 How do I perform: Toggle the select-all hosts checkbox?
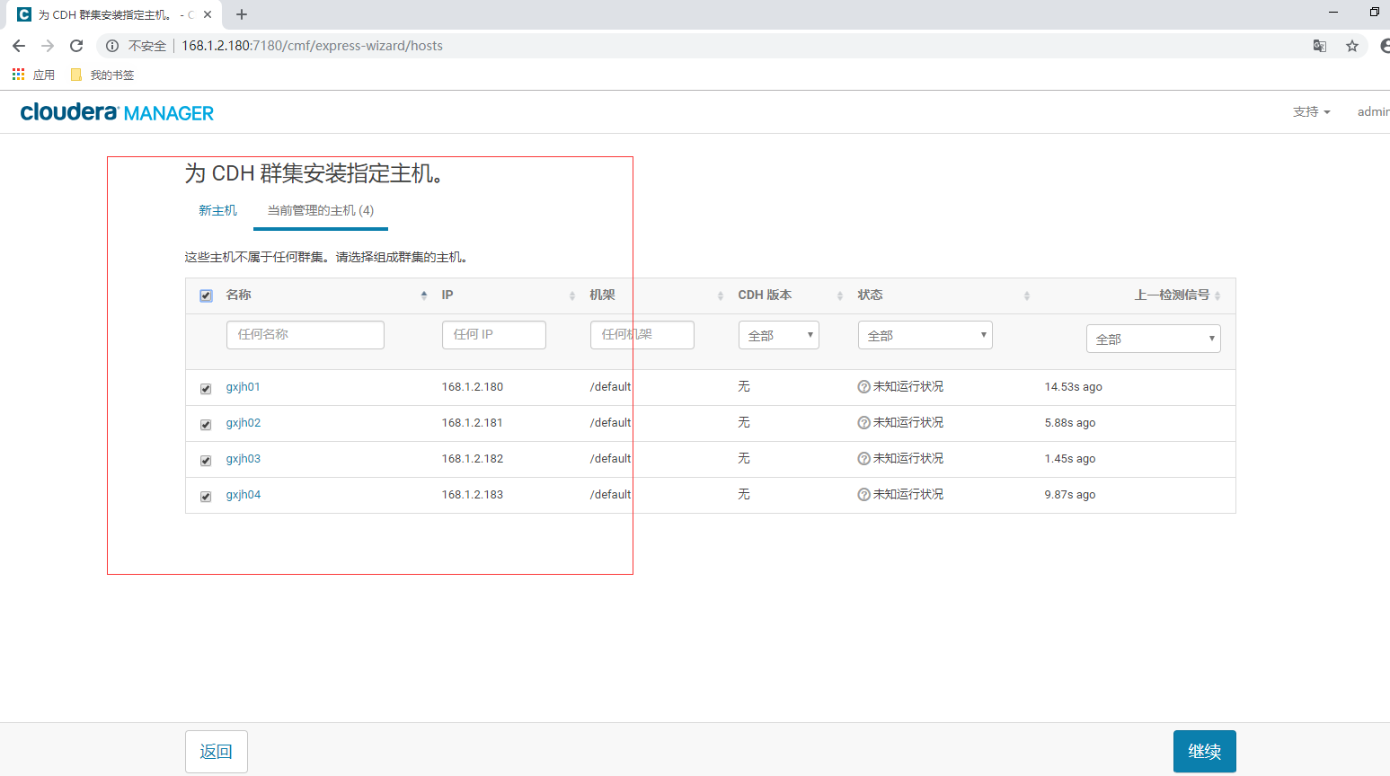point(206,295)
